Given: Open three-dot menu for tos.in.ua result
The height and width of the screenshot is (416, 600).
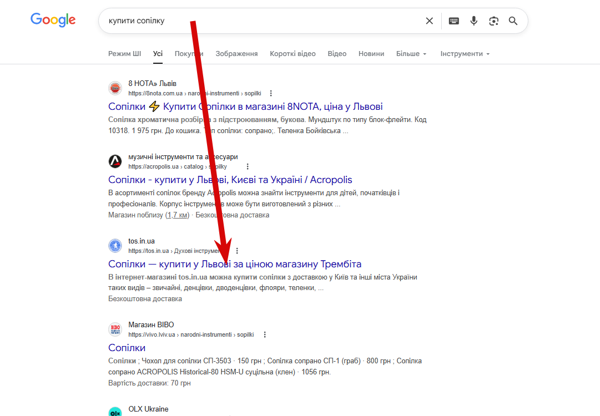Looking at the screenshot, I should 238,251.
